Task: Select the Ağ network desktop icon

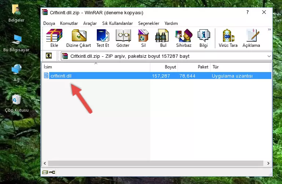Action: [17, 73]
